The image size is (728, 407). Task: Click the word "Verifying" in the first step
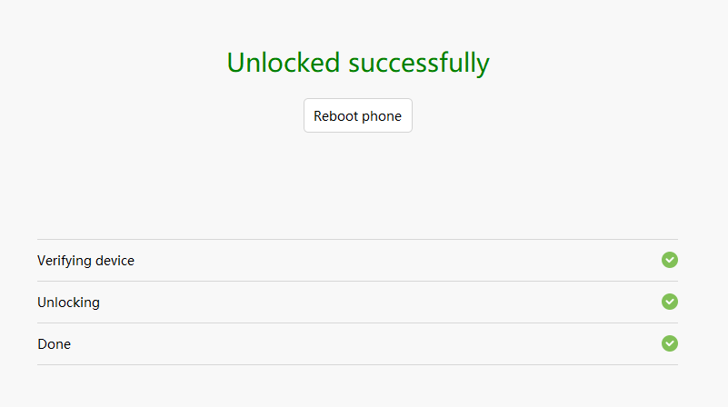pos(65,261)
